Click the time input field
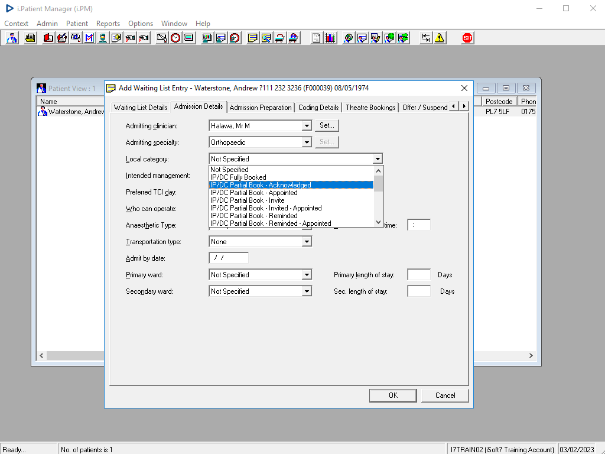Viewport: 605px width, 454px height. [419, 225]
